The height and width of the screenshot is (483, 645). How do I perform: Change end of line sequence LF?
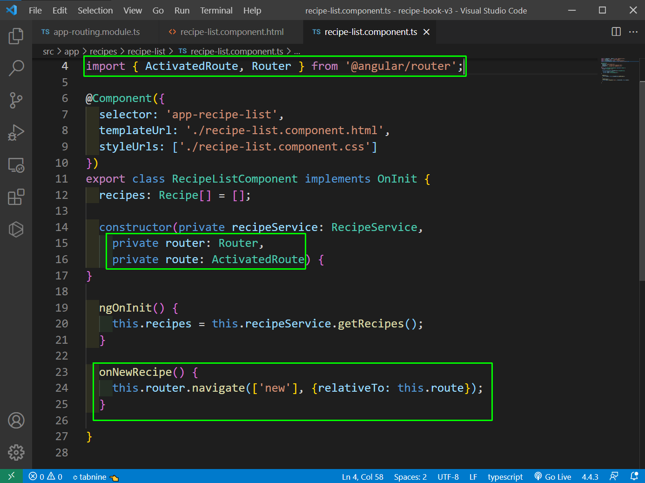(x=473, y=476)
